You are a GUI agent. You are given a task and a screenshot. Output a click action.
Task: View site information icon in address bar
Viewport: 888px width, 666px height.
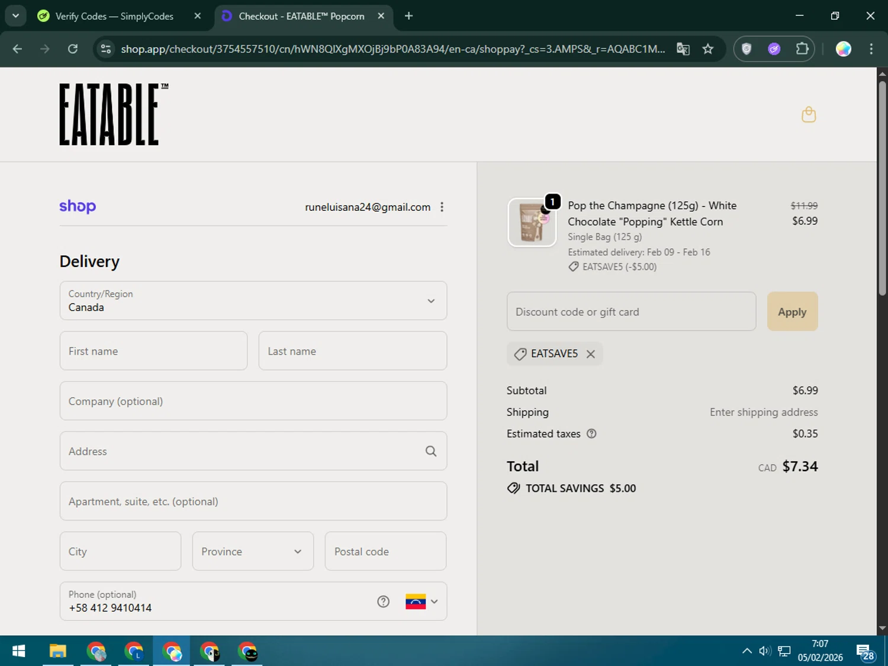pyautogui.click(x=106, y=49)
